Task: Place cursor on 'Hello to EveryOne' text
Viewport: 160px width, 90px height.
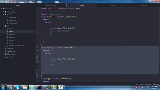Action: point(60,31)
